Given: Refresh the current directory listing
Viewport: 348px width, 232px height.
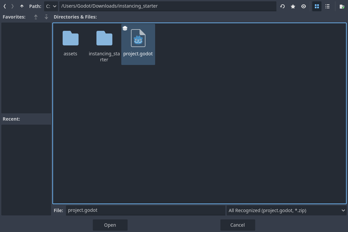Looking at the screenshot, I should pyautogui.click(x=282, y=6).
